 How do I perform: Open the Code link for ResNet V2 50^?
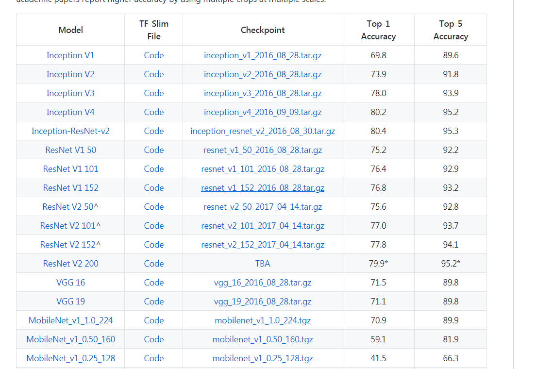pyautogui.click(x=153, y=206)
